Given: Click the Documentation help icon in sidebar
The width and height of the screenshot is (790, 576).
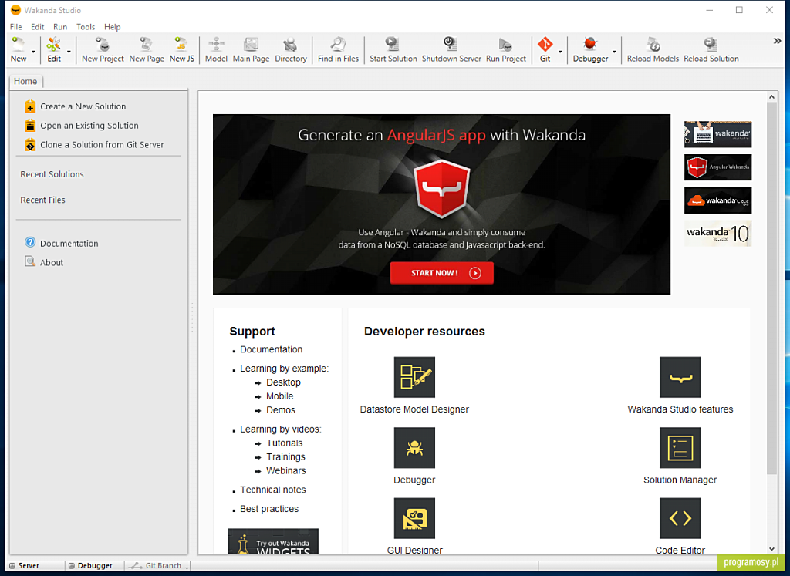Looking at the screenshot, I should pos(30,243).
